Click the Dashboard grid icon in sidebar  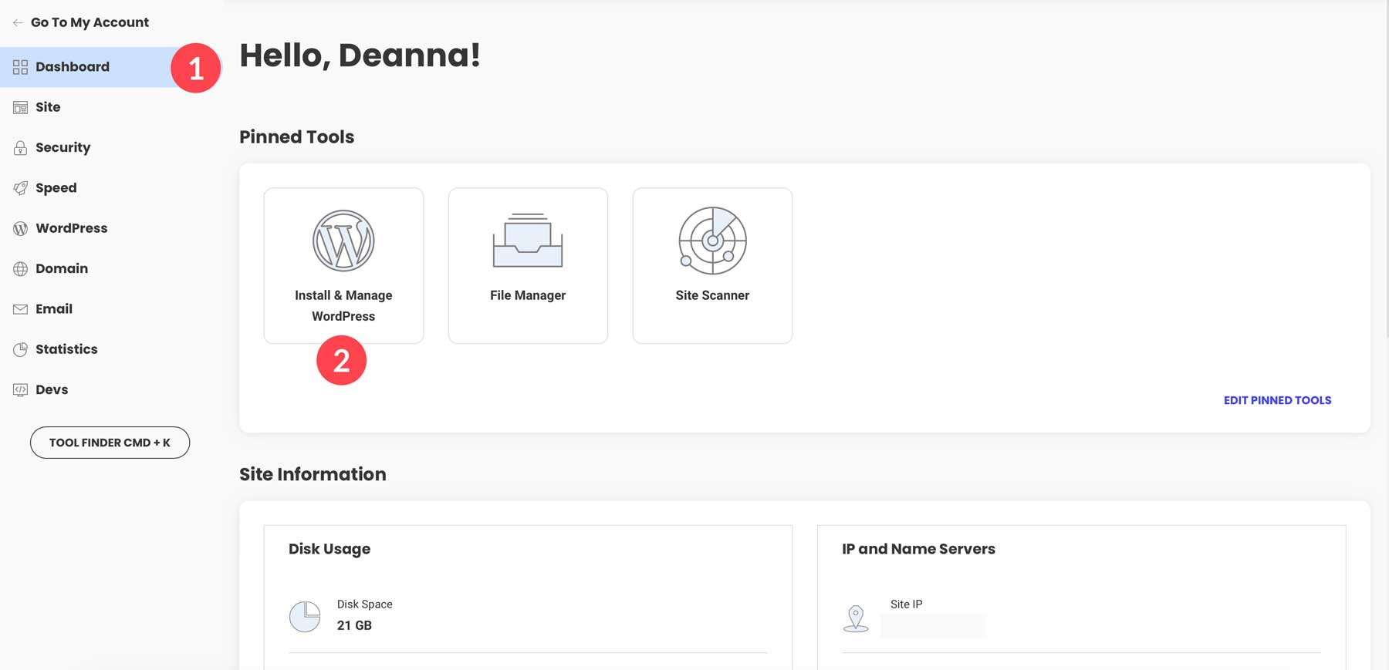[x=21, y=67]
